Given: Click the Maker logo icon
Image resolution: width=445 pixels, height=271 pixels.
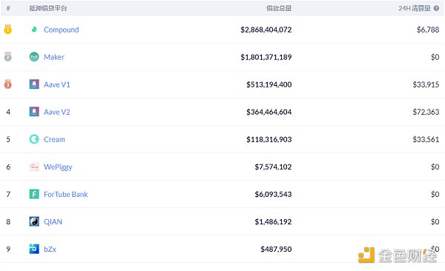Looking at the screenshot, I should tap(34, 57).
